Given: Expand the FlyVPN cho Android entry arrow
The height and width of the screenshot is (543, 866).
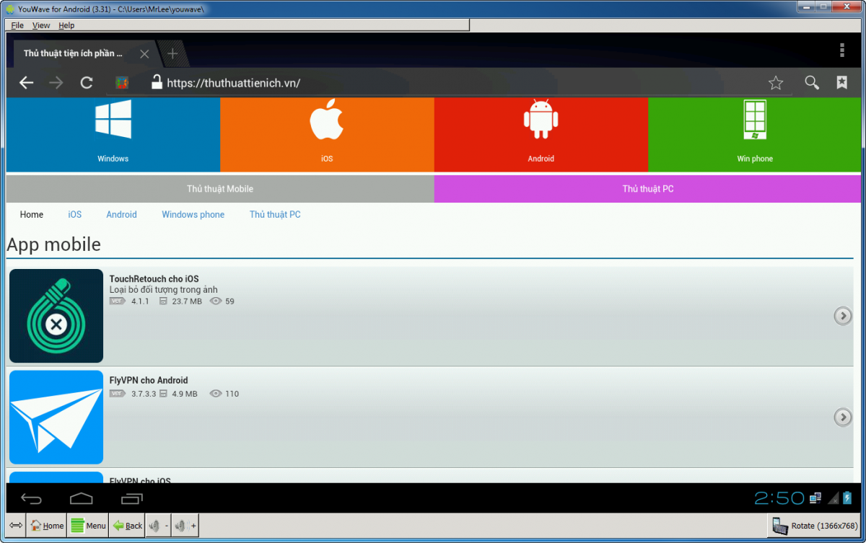Looking at the screenshot, I should point(842,417).
